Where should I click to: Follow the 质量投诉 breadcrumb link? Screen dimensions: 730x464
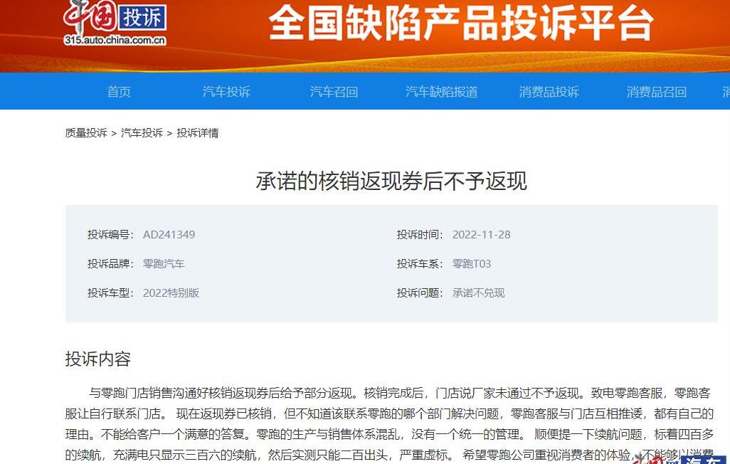(x=86, y=133)
